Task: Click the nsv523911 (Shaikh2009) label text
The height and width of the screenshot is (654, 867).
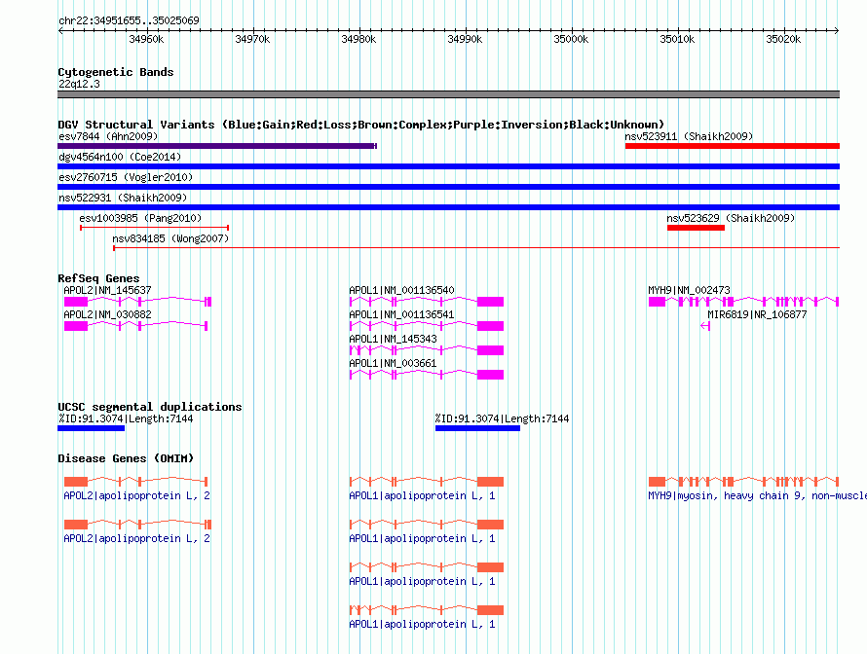Action: coord(689,136)
